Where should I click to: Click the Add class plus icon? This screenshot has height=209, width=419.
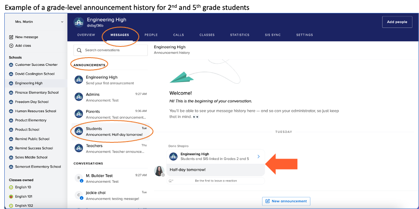coord(11,46)
